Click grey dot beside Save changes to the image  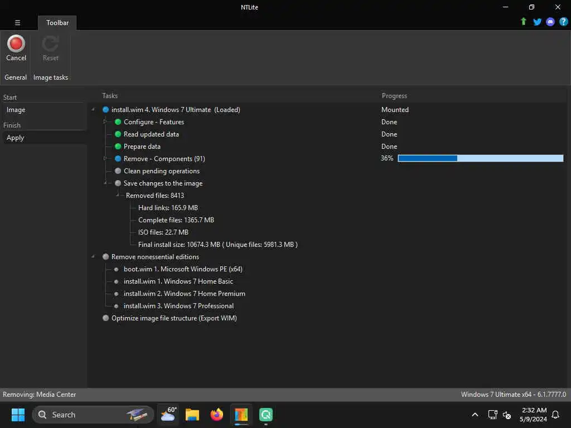(x=118, y=183)
